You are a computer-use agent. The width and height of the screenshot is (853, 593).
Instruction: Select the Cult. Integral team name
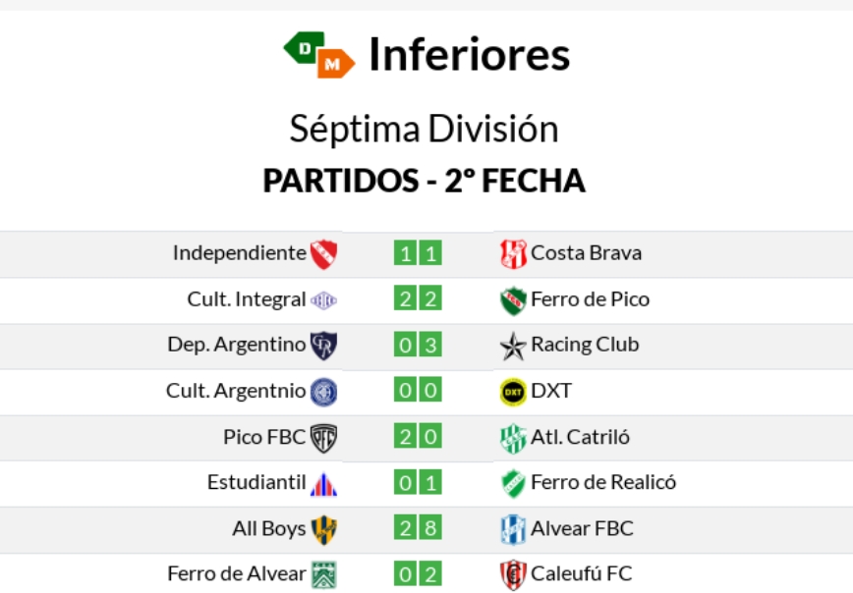click(247, 299)
